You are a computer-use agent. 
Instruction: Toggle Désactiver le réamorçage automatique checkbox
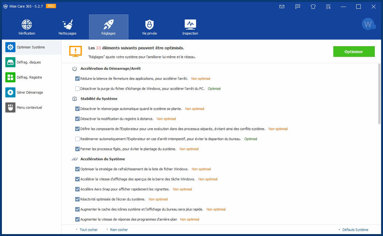coord(77,109)
